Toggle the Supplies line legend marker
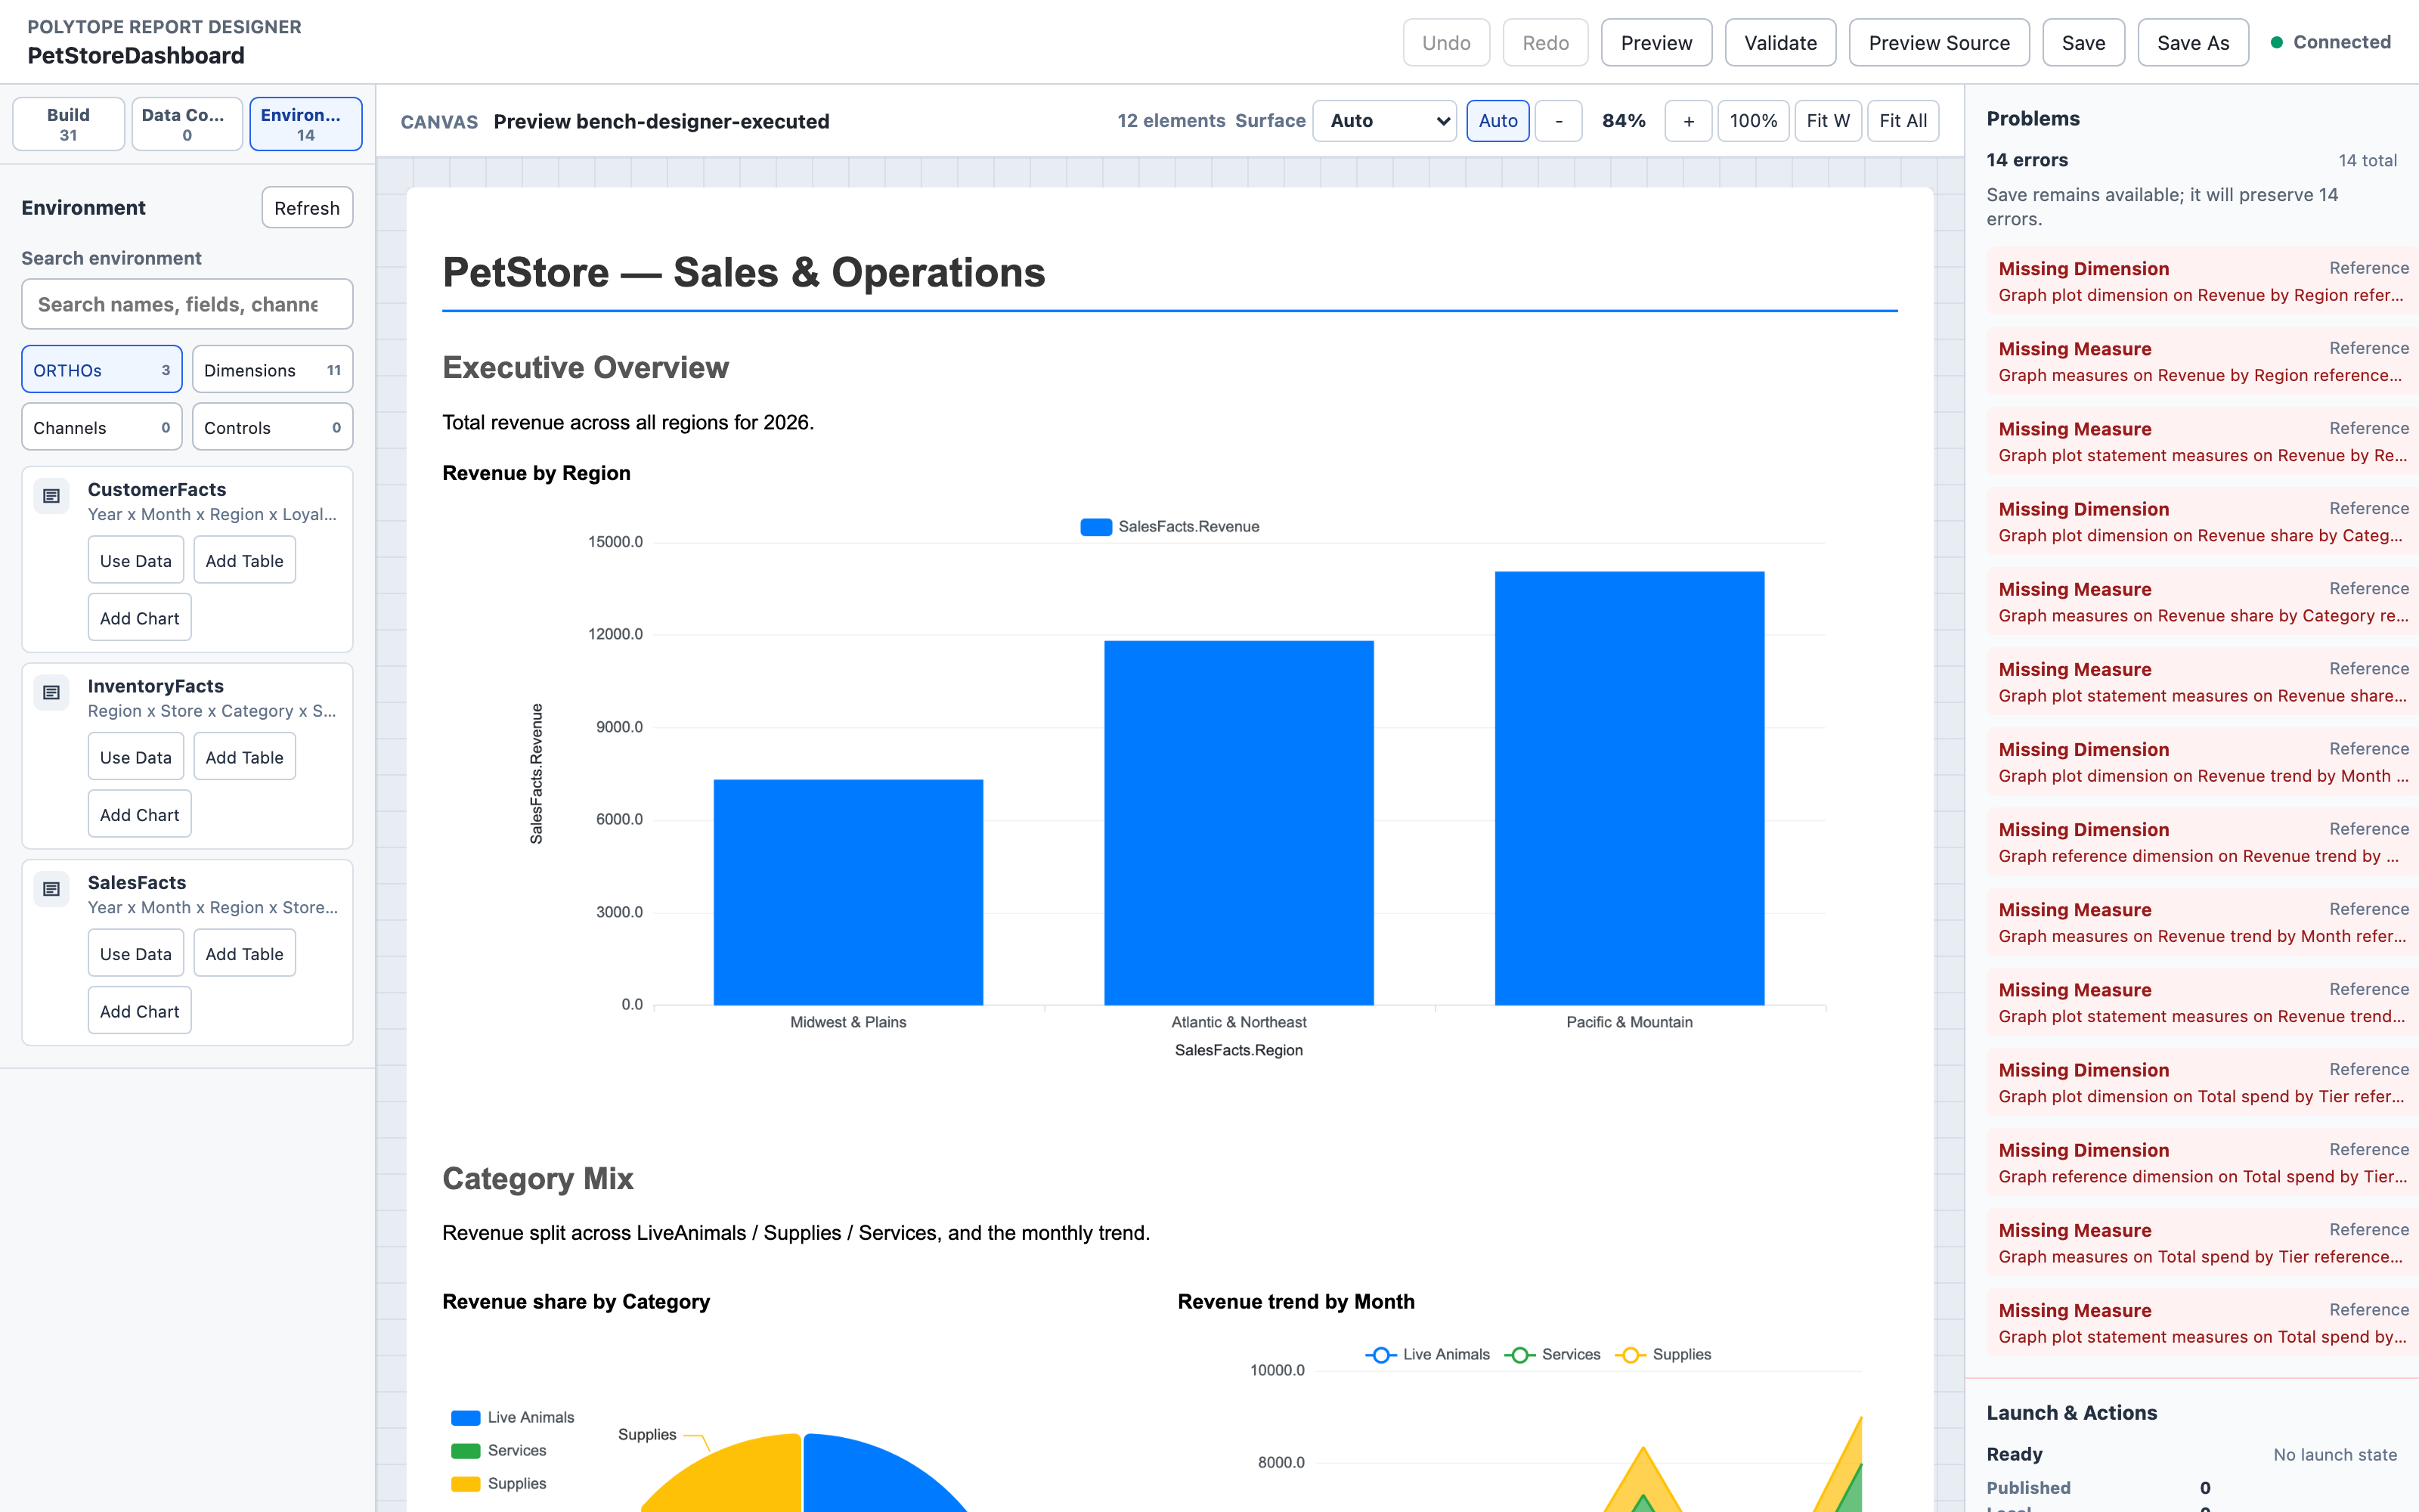The height and width of the screenshot is (1512, 2419). pyautogui.click(x=1631, y=1355)
